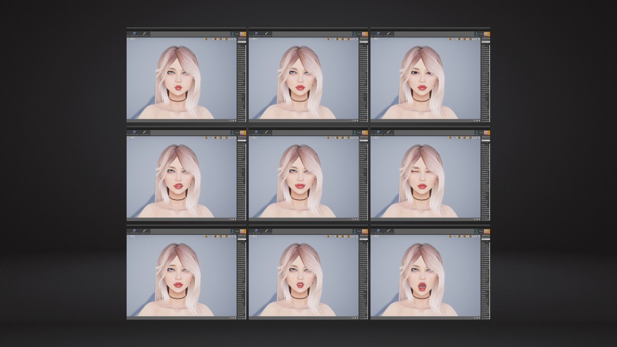This screenshot has width=617, height=347.
Task: Toggle grid snapping in top-middle screenshot viewport
Action: pyautogui.click(x=337, y=39)
